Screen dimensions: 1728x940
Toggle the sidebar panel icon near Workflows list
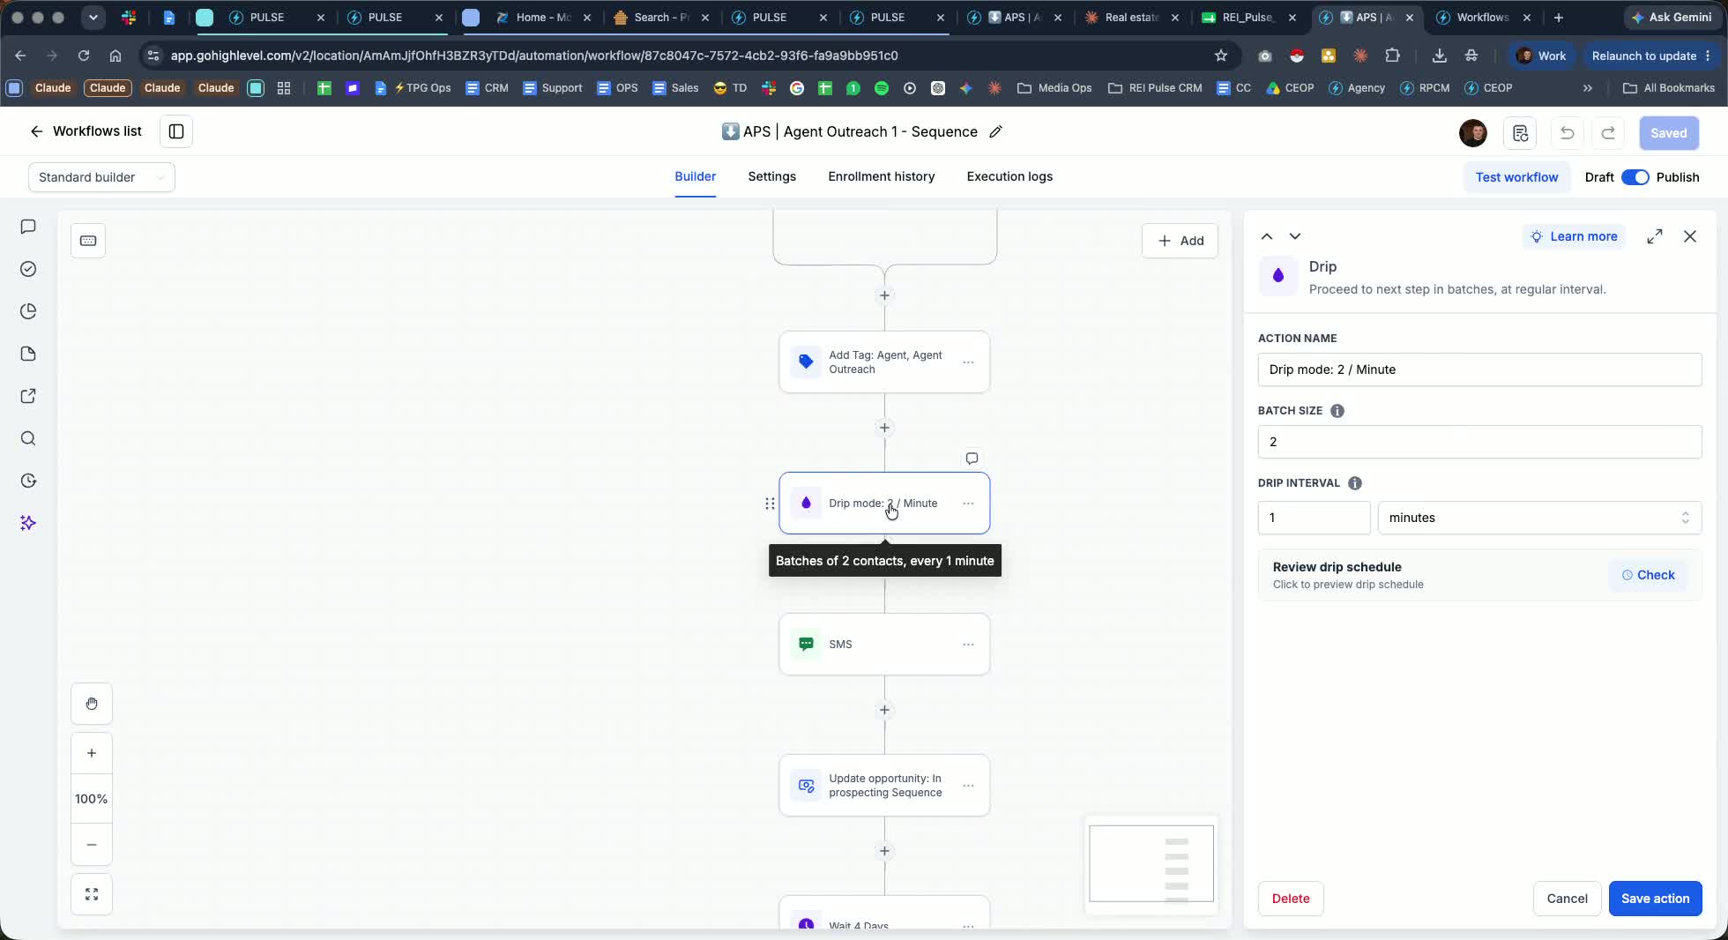[176, 131]
